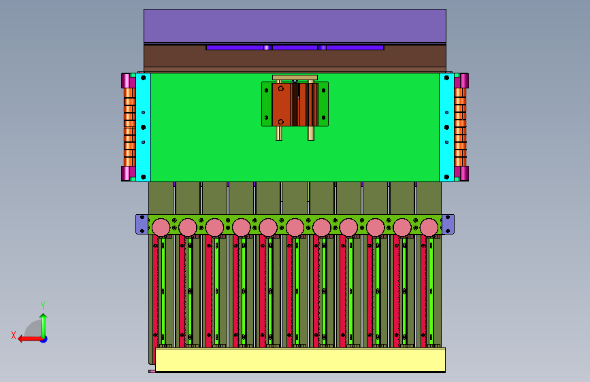Select the right cyan vertical side bar
The width and height of the screenshot is (590, 382).
446,128
